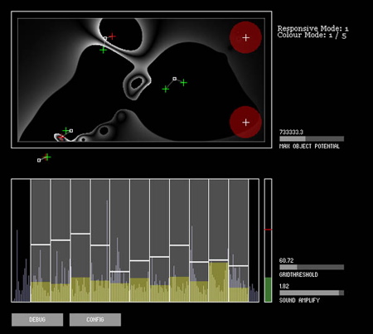Select green cross right of the center square handle
Viewport: 373px width, 334px height.
(x=184, y=83)
